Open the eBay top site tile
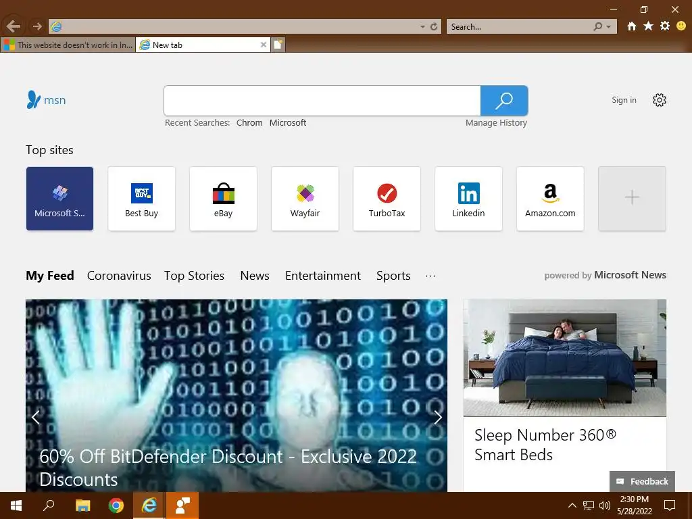692x519 pixels. tap(223, 199)
